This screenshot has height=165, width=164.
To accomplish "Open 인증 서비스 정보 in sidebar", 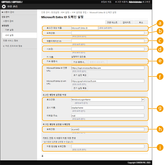I will (x=10, y=41).
